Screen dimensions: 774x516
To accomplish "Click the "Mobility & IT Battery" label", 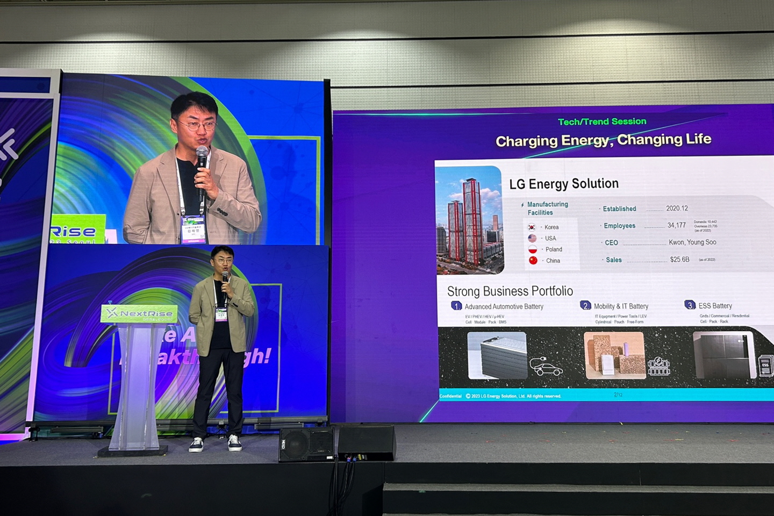I will tap(621, 306).
